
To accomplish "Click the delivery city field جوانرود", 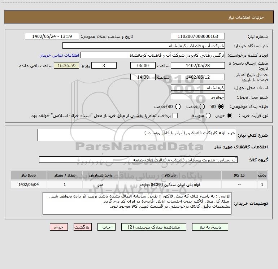I will tap(198, 97).
